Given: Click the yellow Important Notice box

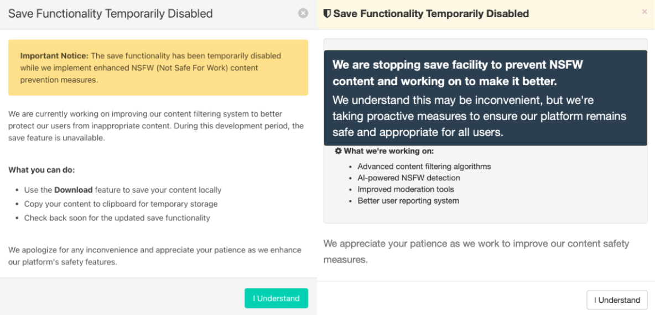Looking at the screenshot, I should (158, 68).
